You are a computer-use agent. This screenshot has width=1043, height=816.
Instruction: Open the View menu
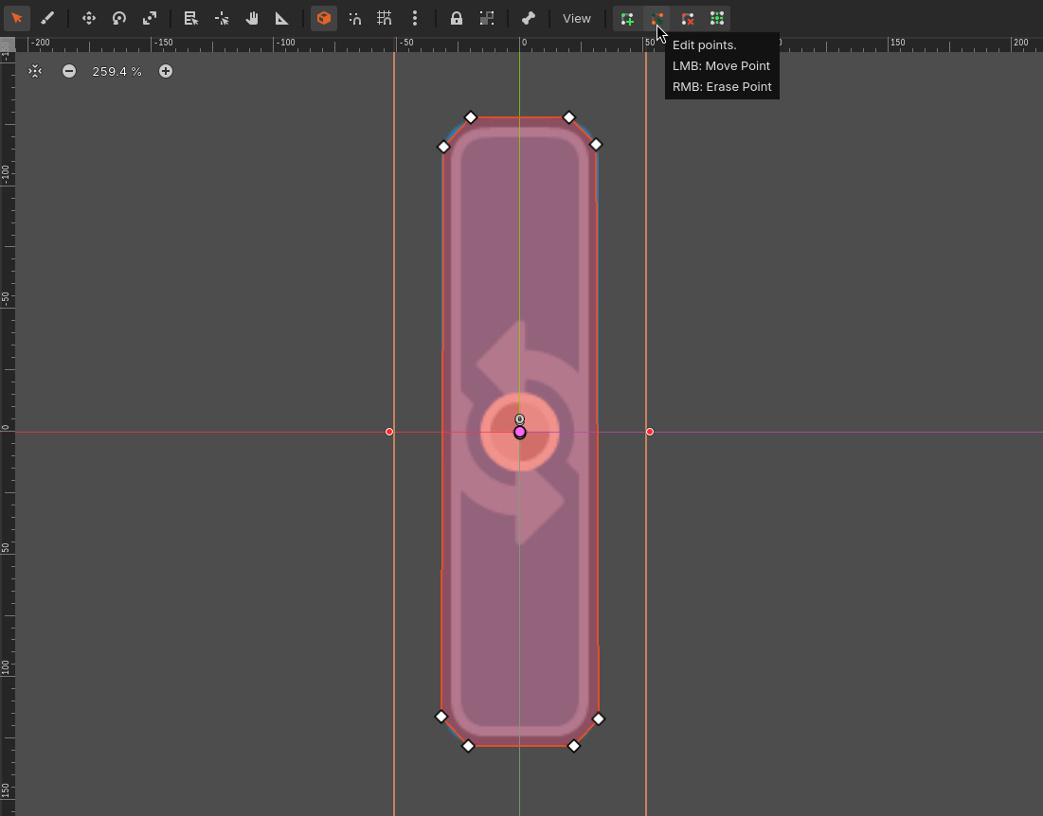pos(577,19)
